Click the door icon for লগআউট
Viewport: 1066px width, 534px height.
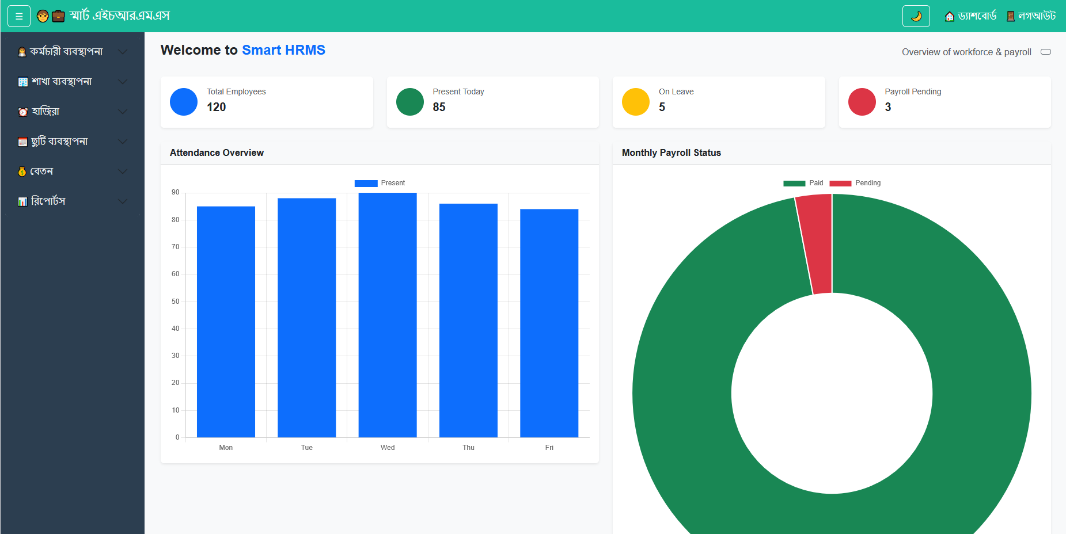tap(1010, 16)
